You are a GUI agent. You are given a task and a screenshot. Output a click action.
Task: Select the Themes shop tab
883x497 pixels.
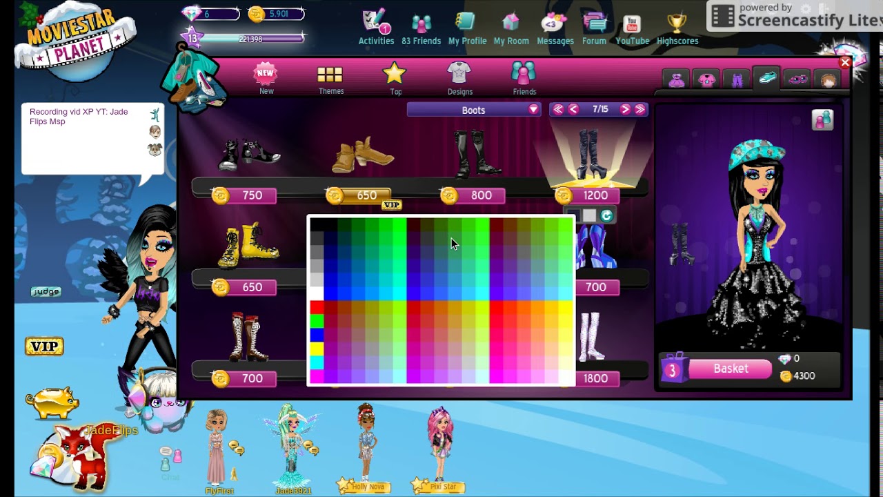coord(330,80)
